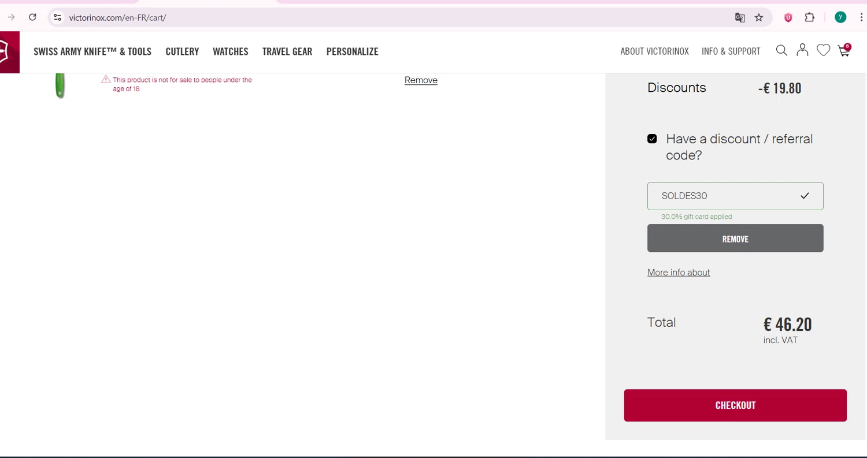Viewport: 867px width, 458px height.
Task: Open the site information icon in address bar
Action: 57,17
